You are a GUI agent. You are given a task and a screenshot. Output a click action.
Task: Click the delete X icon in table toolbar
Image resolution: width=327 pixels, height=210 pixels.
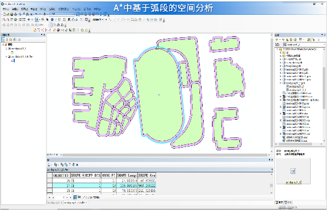pos(77,165)
